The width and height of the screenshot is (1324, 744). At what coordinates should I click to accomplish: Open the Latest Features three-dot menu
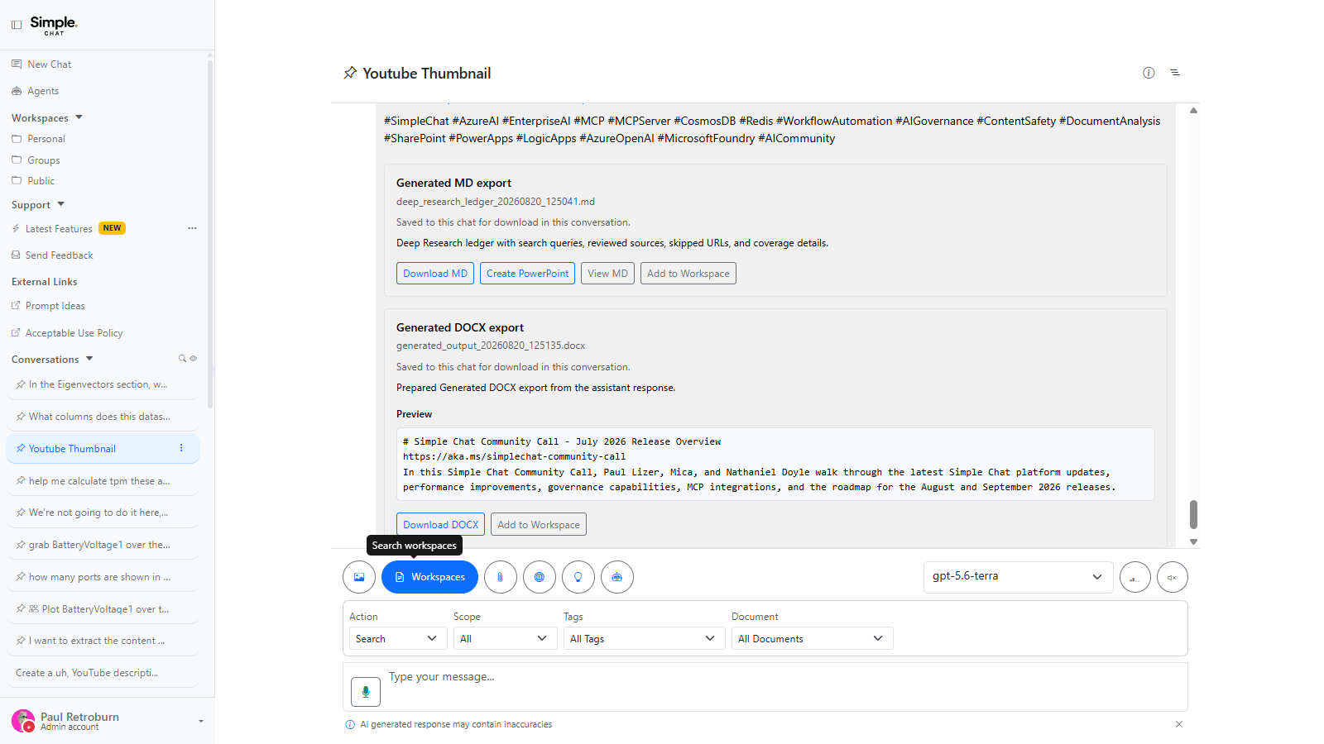(x=192, y=228)
